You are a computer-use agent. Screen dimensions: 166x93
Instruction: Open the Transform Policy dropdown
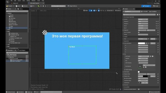[143, 81]
